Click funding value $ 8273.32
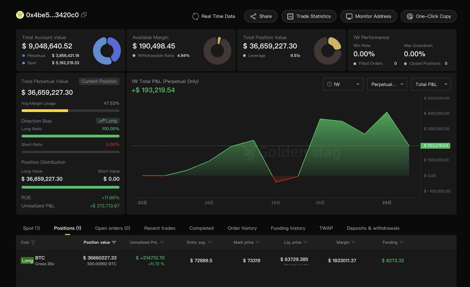Viewport: 470px width, 287px height. pyautogui.click(x=393, y=260)
